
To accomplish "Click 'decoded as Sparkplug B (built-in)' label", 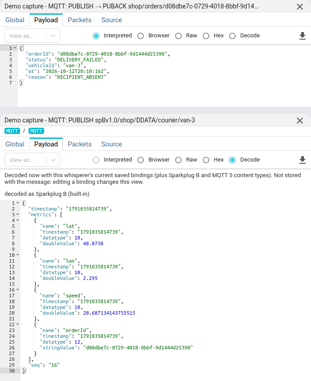I will 47,194.
